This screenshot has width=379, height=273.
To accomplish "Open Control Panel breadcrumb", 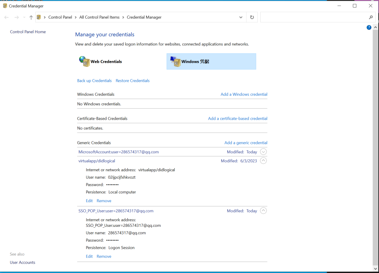I will [60, 17].
